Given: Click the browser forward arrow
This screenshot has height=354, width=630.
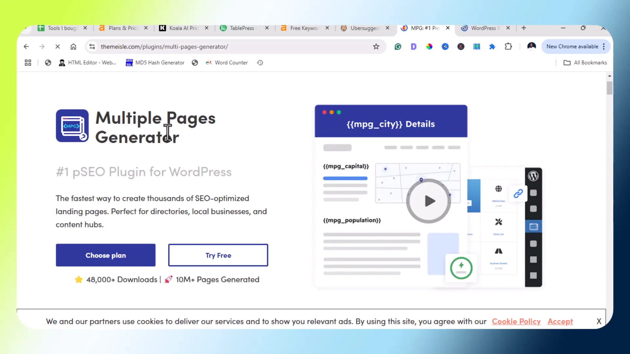Looking at the screenshot, I should click(42, 47).
